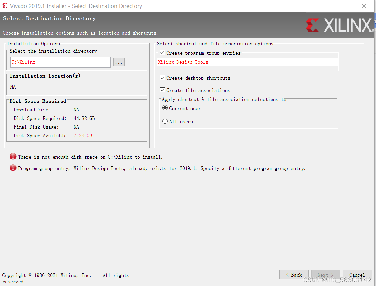
Task: Click the not enough disk space message text
Action: [90, 157]
